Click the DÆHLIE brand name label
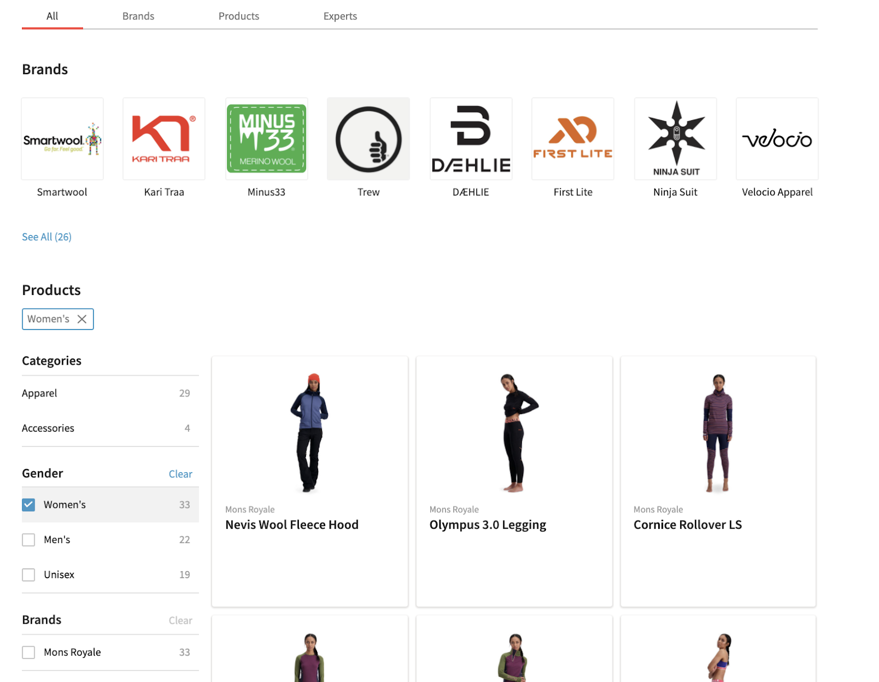This screenshot has height=682, width=879. pyautogui.click(x=471, y=192)
